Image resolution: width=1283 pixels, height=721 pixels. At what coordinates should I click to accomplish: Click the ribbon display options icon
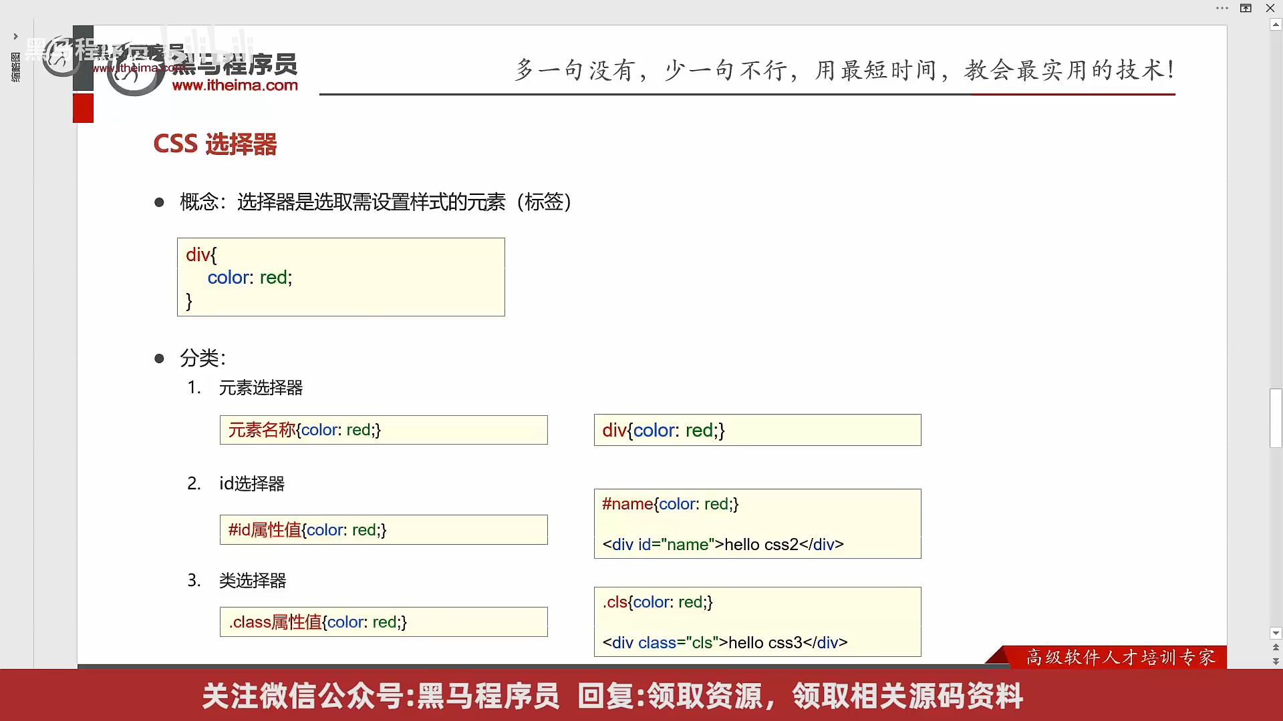pos(1246,8)
